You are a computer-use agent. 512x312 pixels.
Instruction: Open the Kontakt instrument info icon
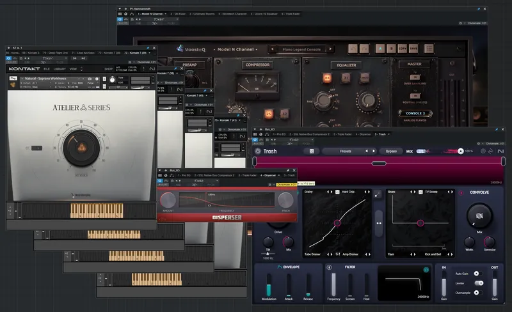click(97, 79)
